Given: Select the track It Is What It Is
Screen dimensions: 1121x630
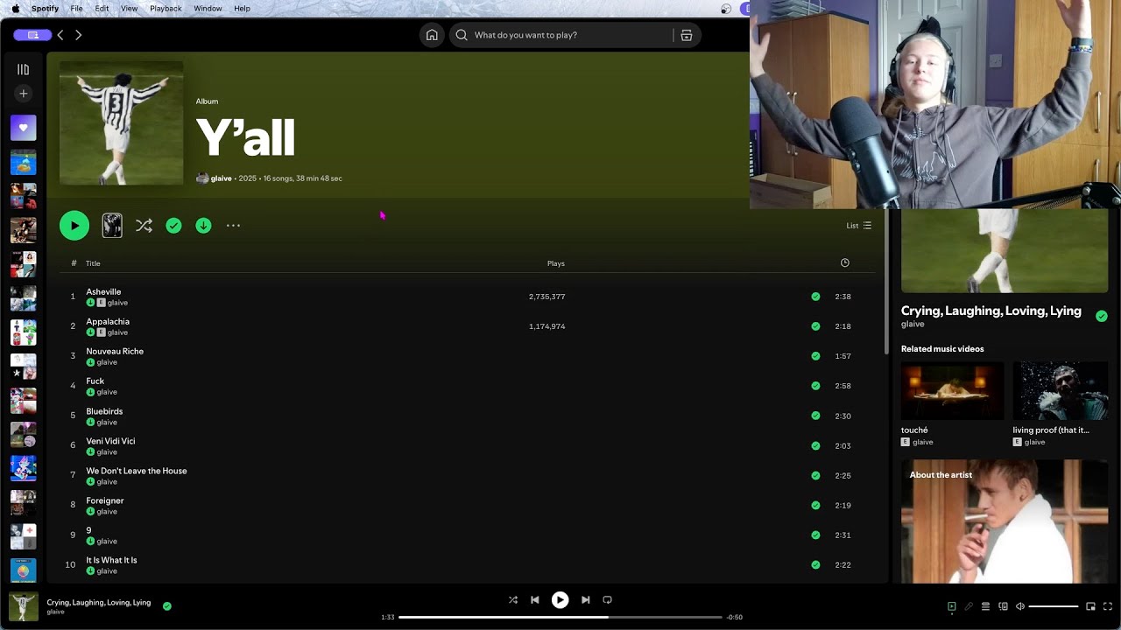Looking at the screenshot, I should click(111, 560).
